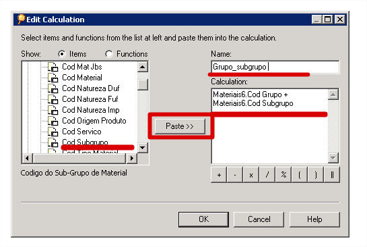Click Calculation box scroll down arrow

333,158
